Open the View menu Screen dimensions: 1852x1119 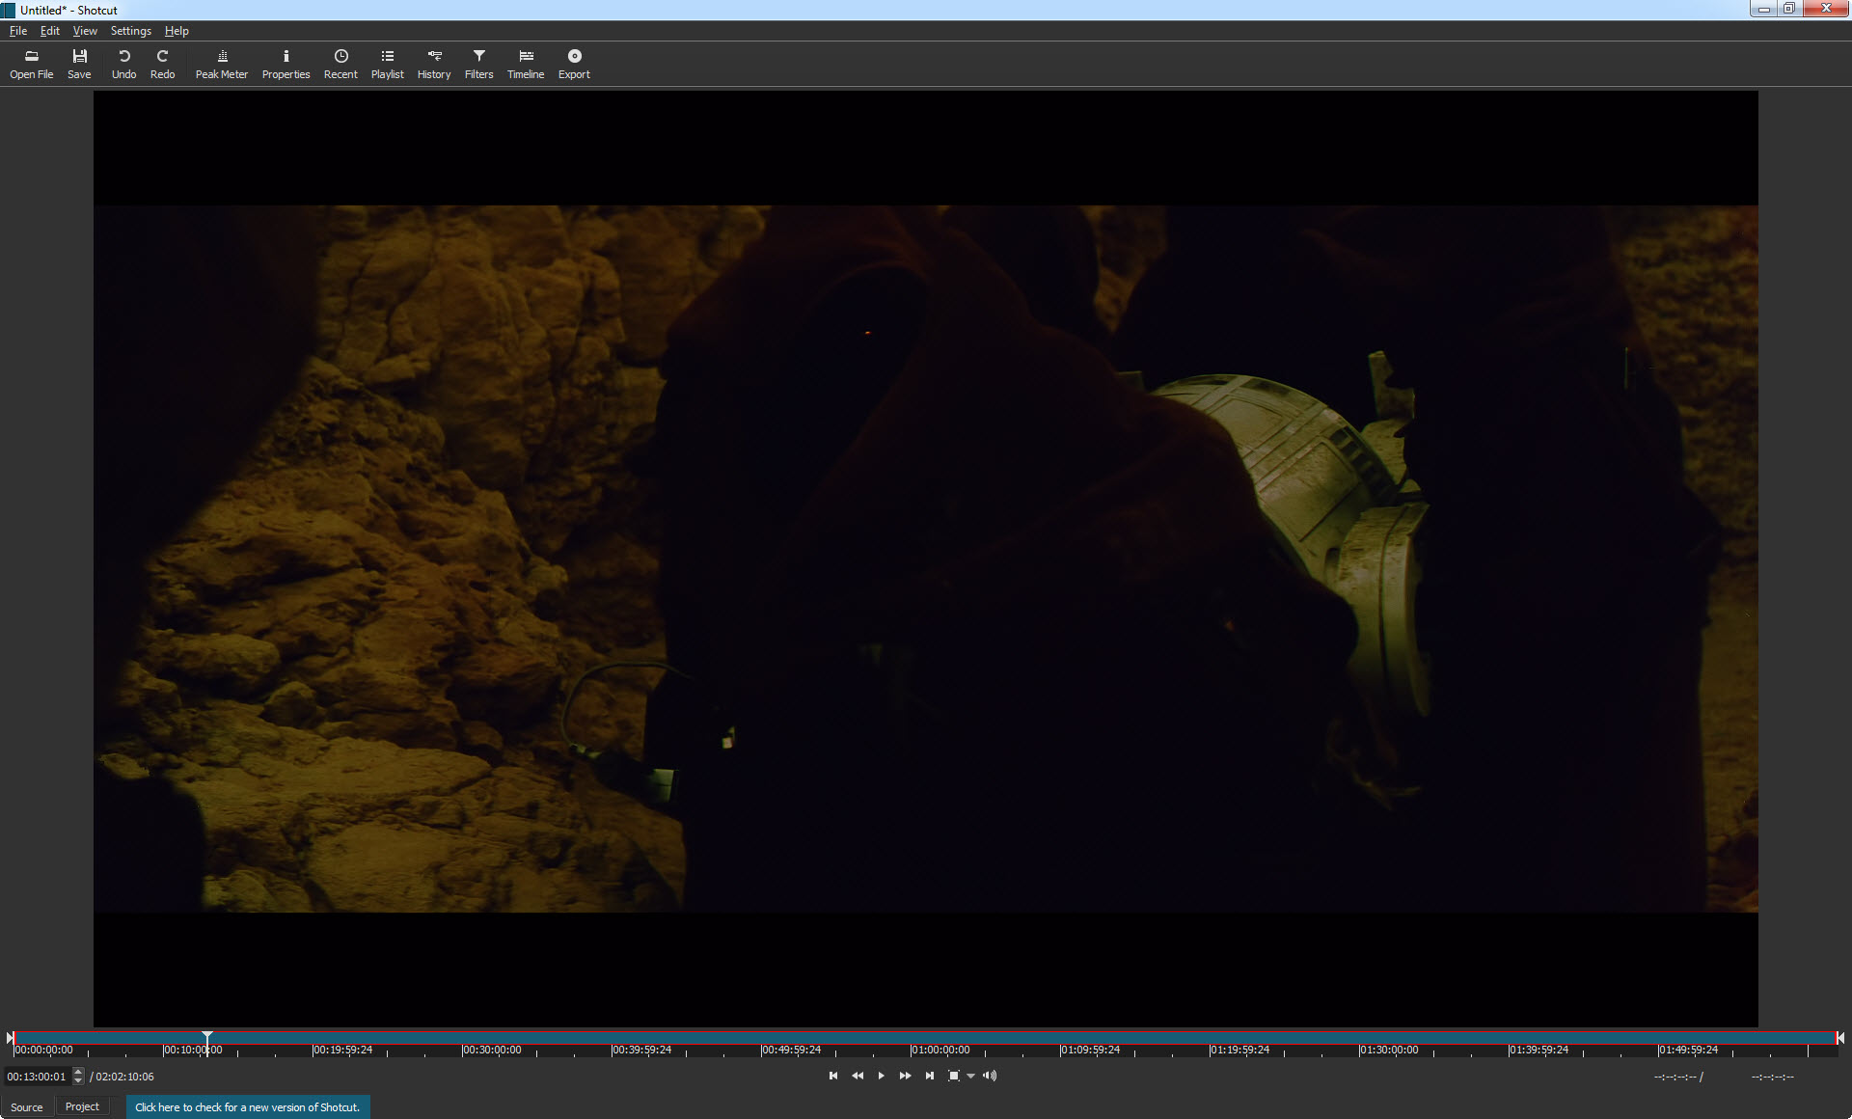click(85, 31)
